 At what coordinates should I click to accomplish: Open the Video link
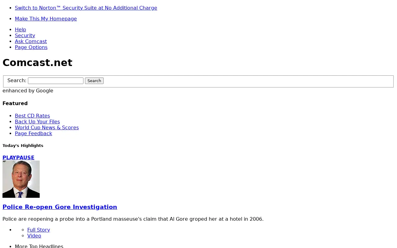pos(34,236)
